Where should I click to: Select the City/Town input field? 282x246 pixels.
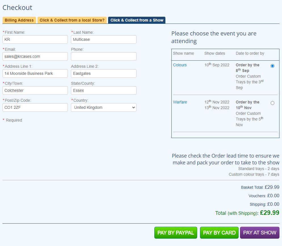35,90
